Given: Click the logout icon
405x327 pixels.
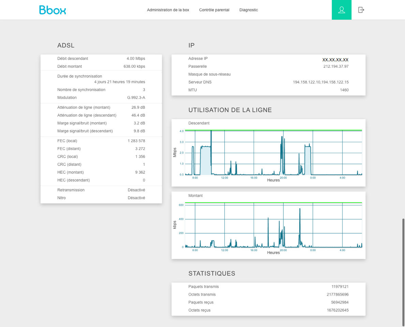Looking at the screenshot, I should [x=361, y=10].
